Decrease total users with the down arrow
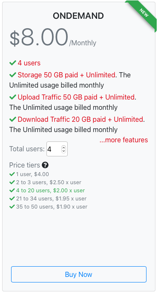Viewport: 158px width, 294px height. pyautogui.click(x=63, y=151)
